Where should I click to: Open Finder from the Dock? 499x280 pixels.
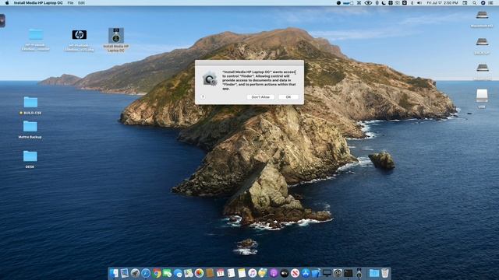point(114,273)
